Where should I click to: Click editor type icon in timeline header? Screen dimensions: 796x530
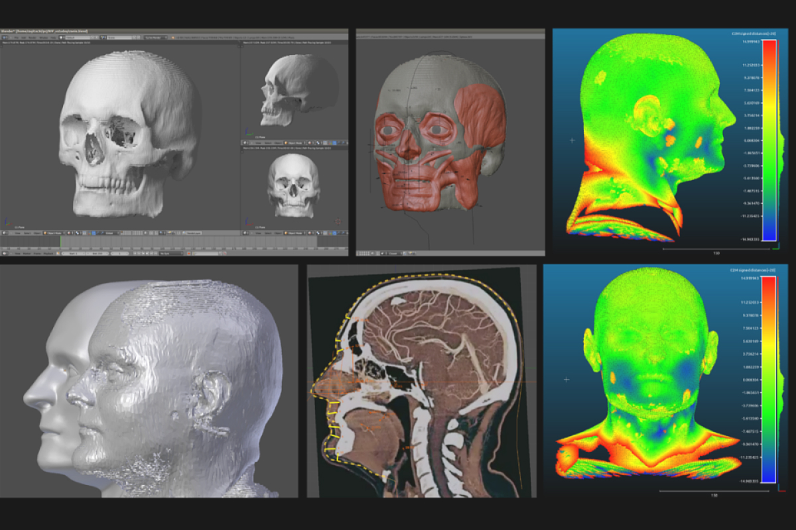tap(5, 253)
